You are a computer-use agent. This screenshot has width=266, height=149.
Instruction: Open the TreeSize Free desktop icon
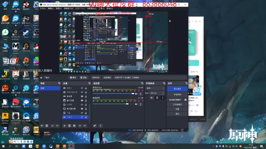click(5, 34)
